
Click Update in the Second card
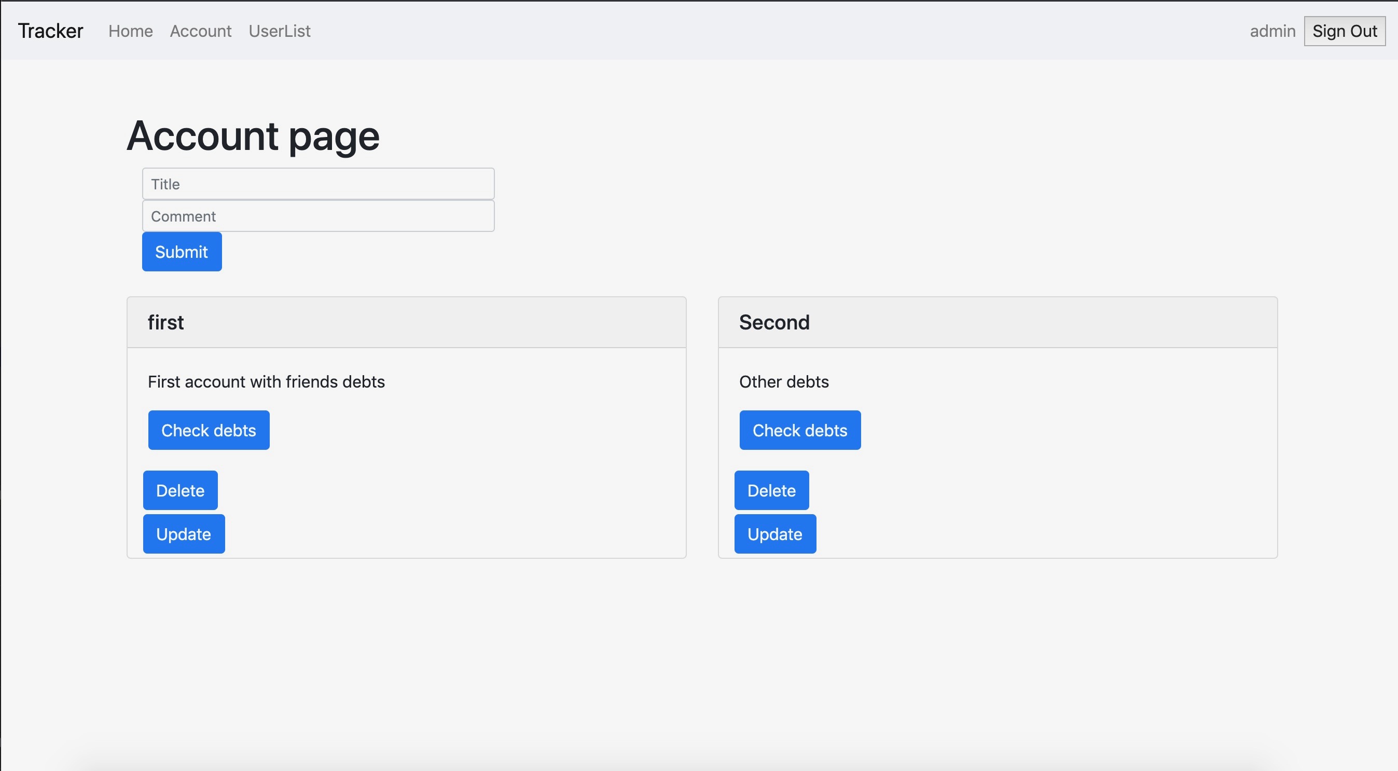point(774,533)
